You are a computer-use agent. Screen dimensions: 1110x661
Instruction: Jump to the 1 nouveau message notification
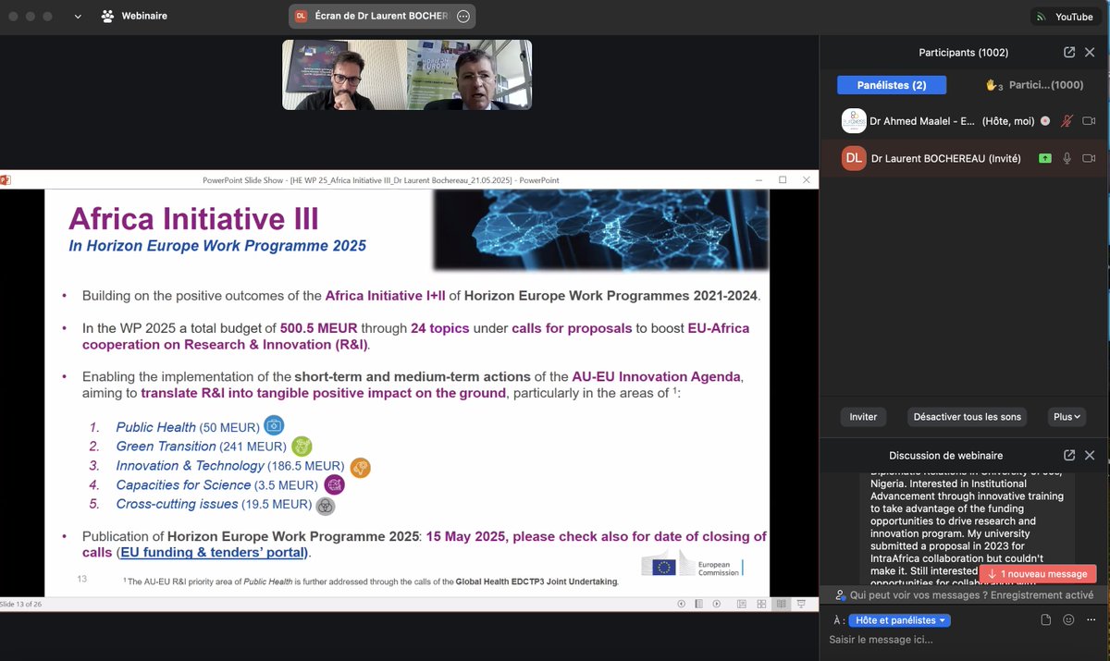coord(1038,574)
